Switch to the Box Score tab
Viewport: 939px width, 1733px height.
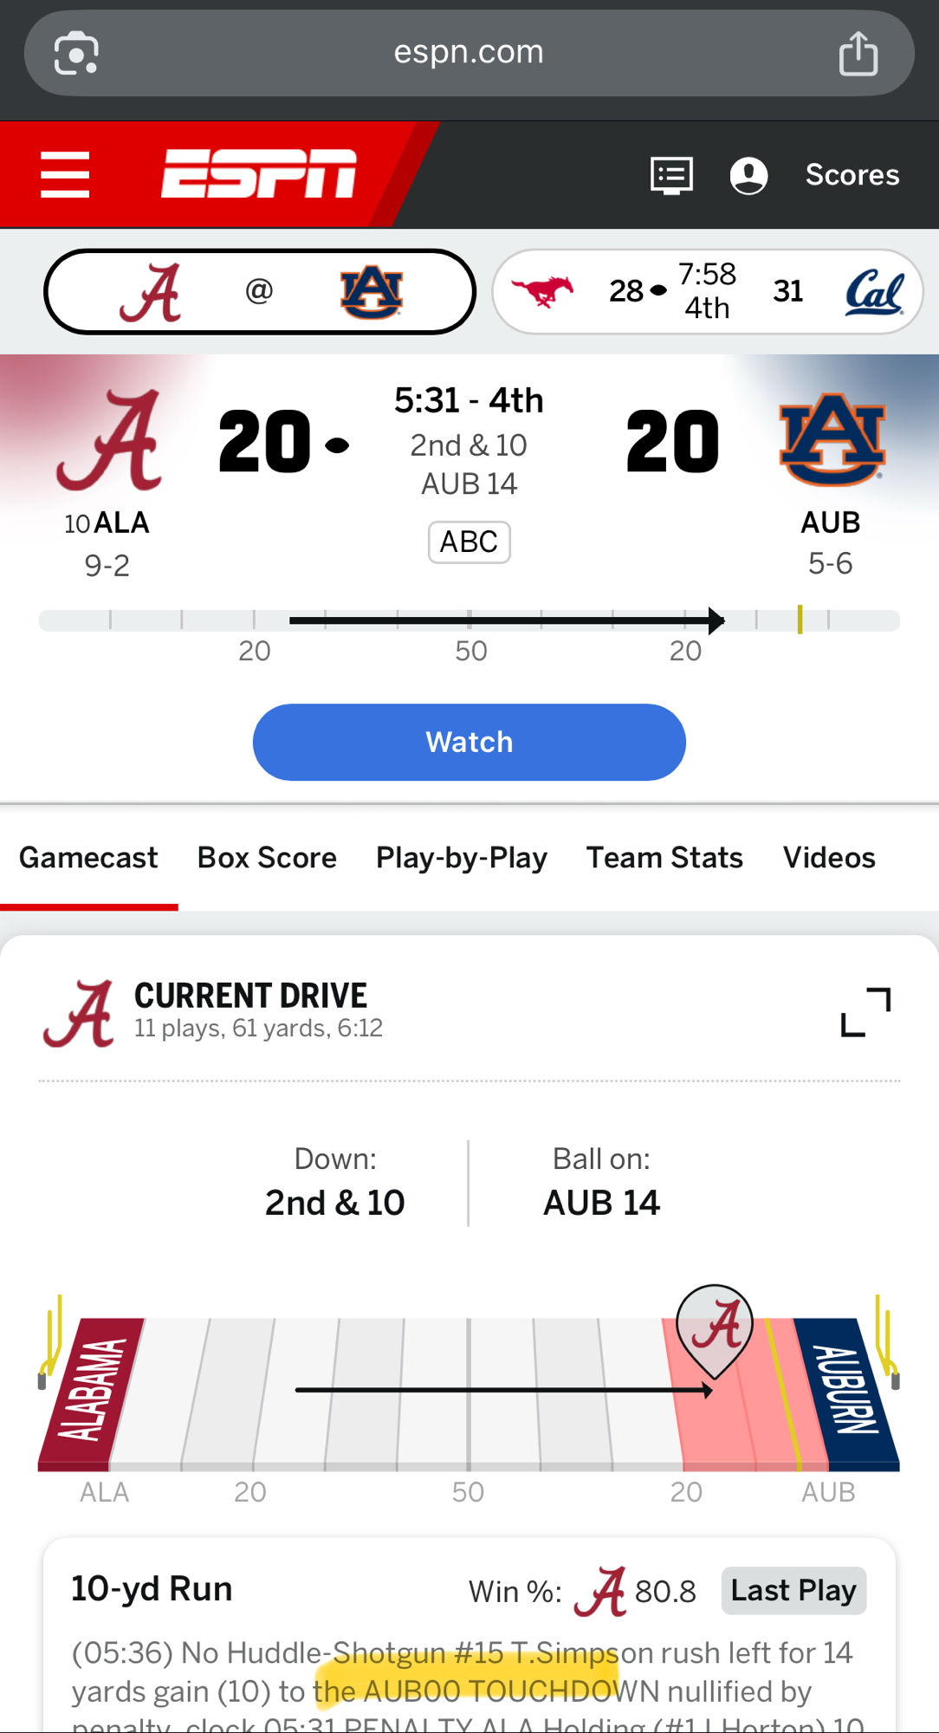(x=267, y=858)
